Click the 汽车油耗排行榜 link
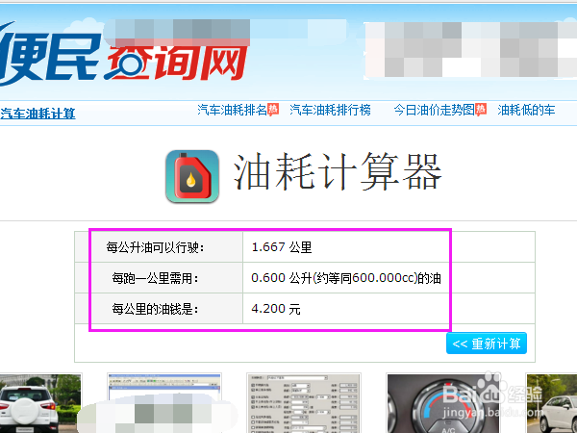Screen dimensions: 577x433 click(x=330, y=110)
